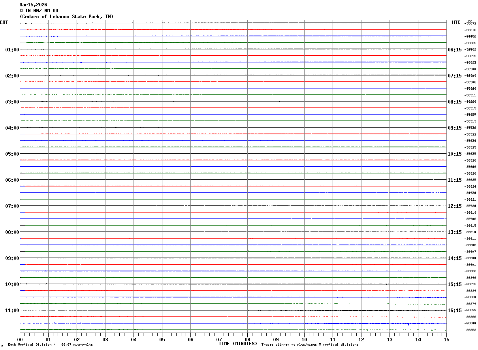Click the DC offset value "-36866"
This screenshot has width=478, height=350.
click(x=470, y=317)
